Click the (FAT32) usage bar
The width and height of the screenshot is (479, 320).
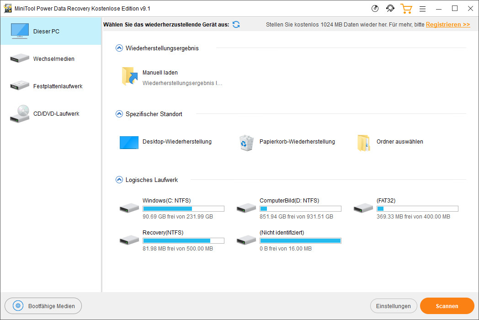coord(417,209)
